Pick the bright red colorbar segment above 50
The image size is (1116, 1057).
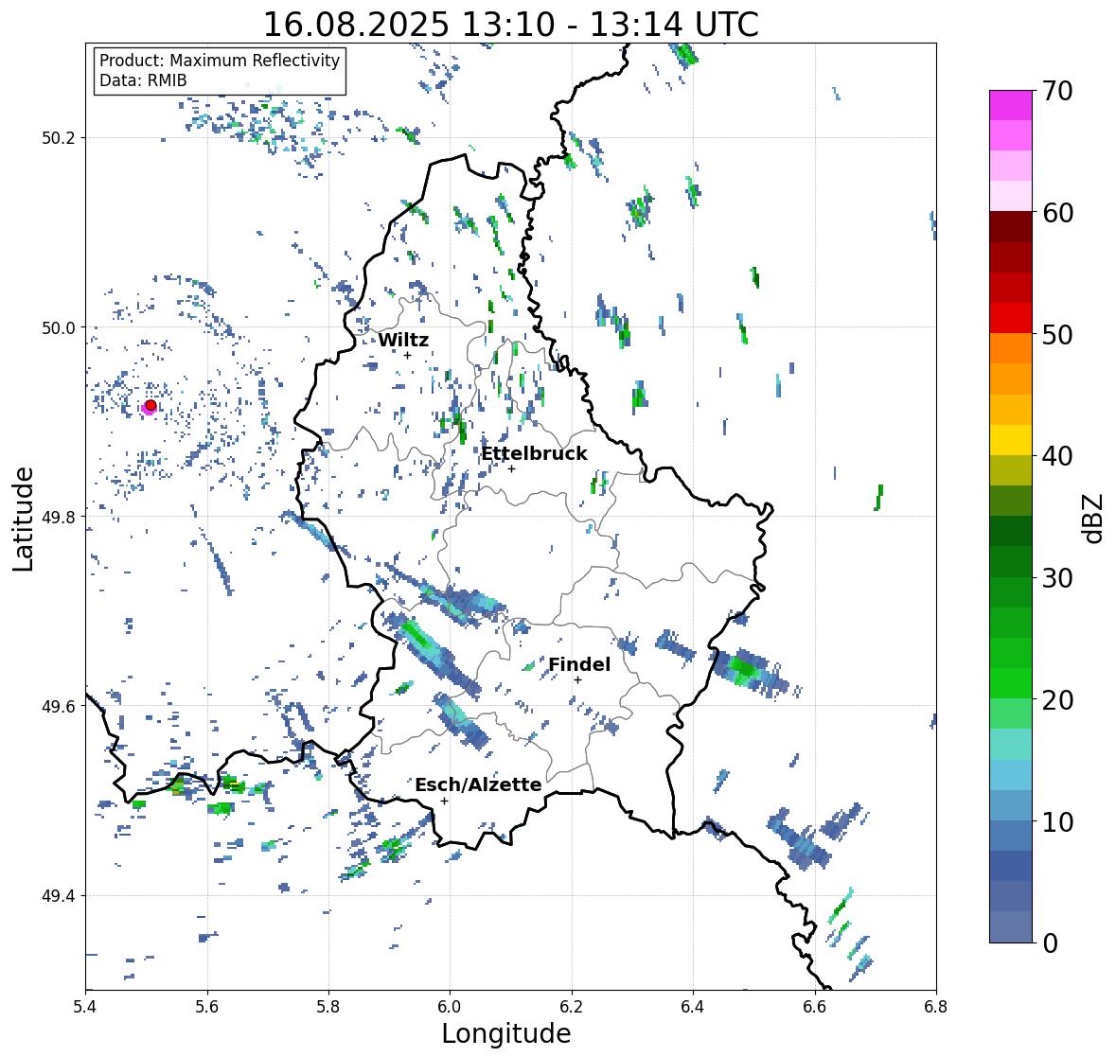(x=1011, y=319)
